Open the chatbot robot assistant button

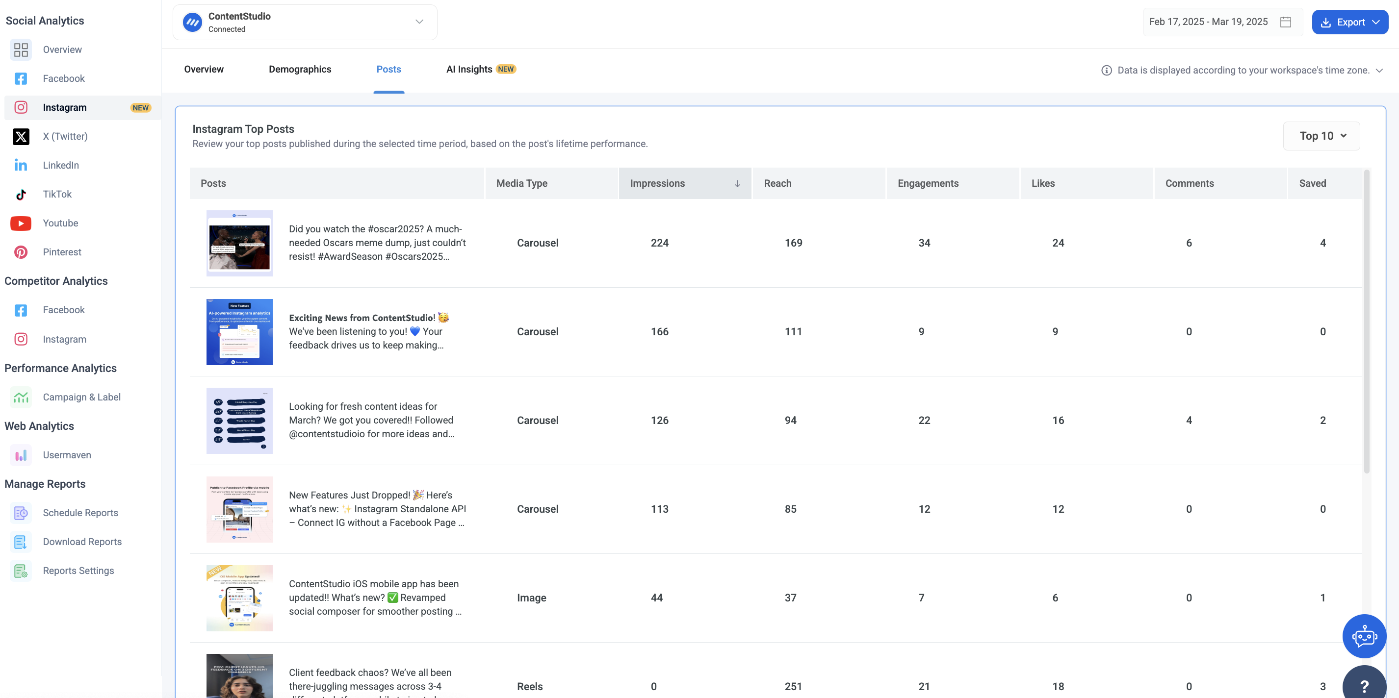pyautogui.click(x=1364, y=636)
